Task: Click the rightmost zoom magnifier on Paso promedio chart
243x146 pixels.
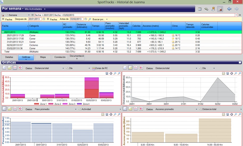Action: click(119, 115)
